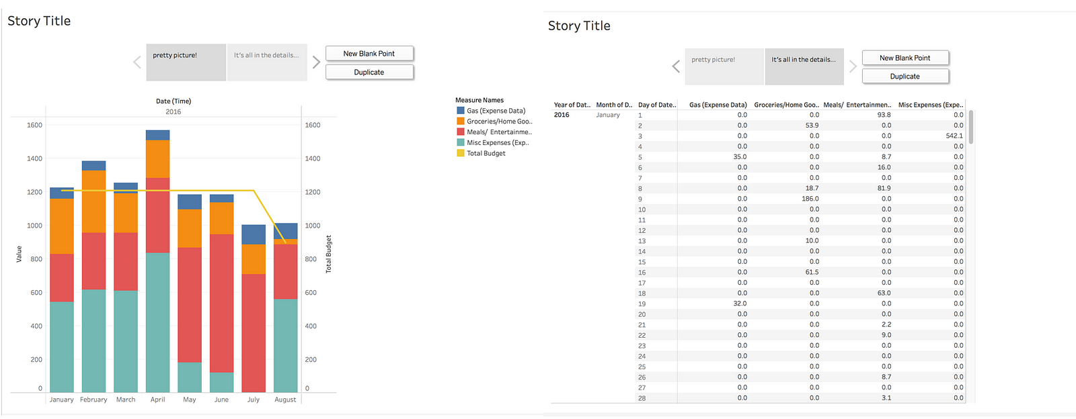
Task: Click the next arrow in the bar chart story navigator
Action: tap(316, 62)
